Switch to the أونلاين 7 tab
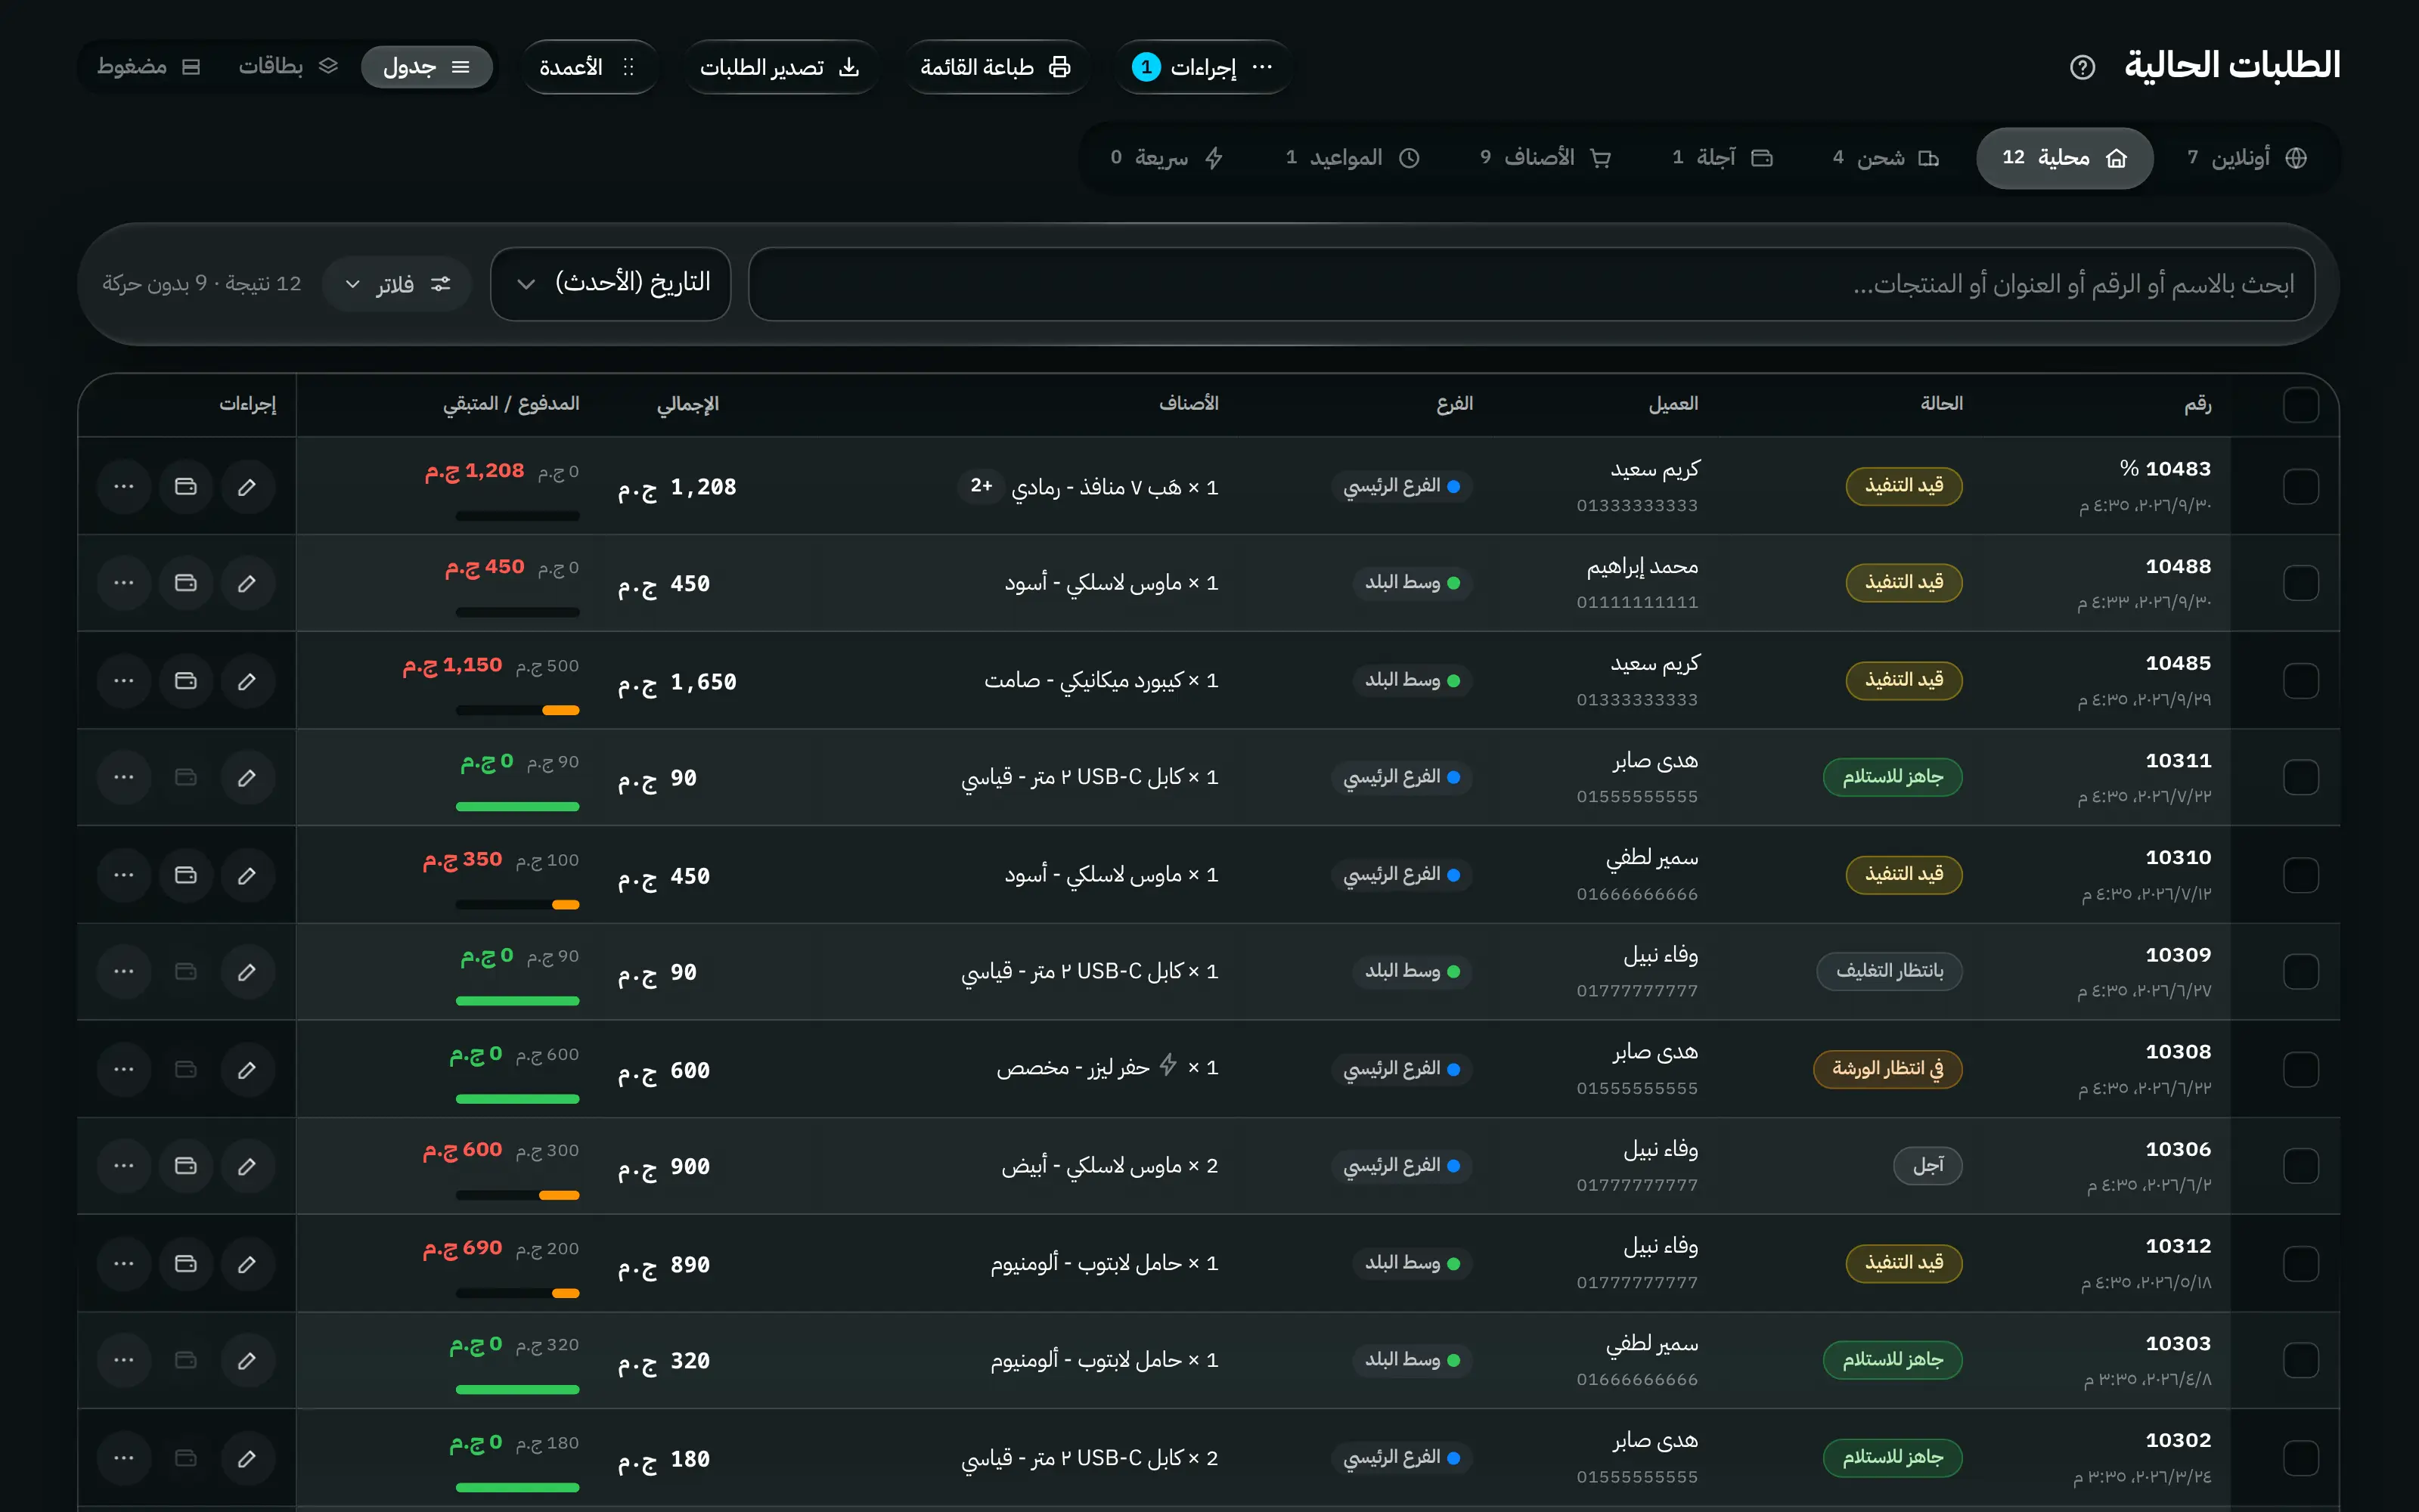 click(x=2246, y=158)
